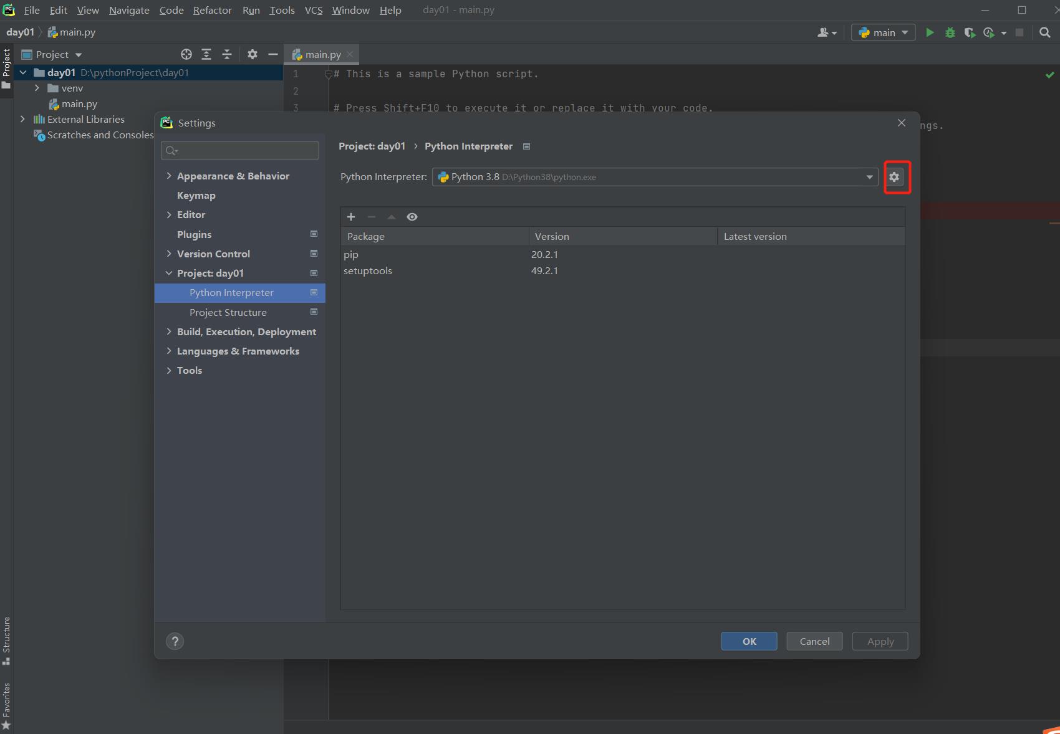
Task: Expand Build, Execution, Deployment section
Action: pos(169,331)
